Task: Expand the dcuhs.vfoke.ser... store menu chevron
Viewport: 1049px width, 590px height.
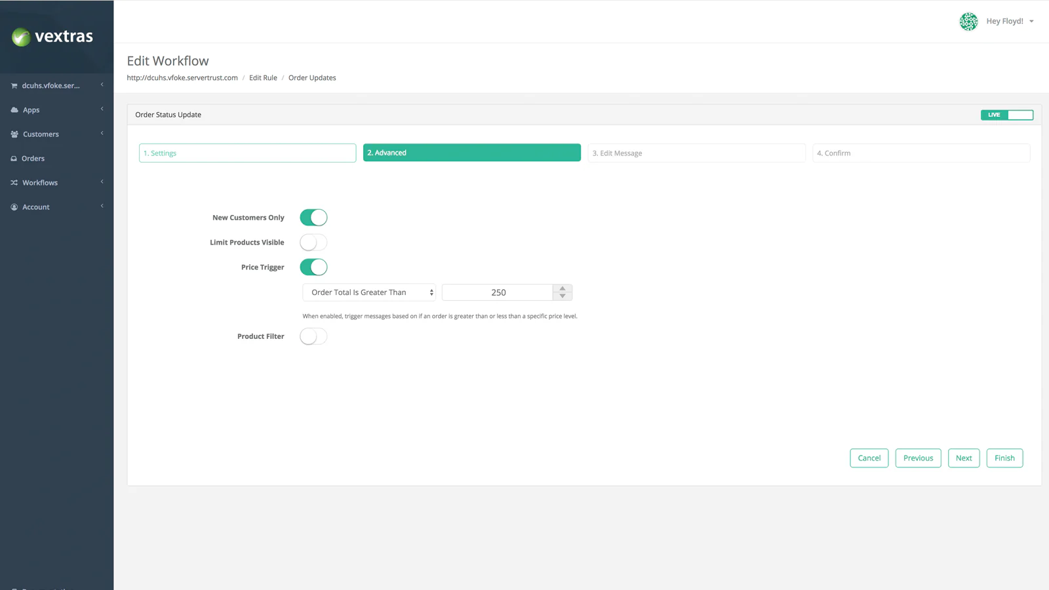Action: click(102, 85)
